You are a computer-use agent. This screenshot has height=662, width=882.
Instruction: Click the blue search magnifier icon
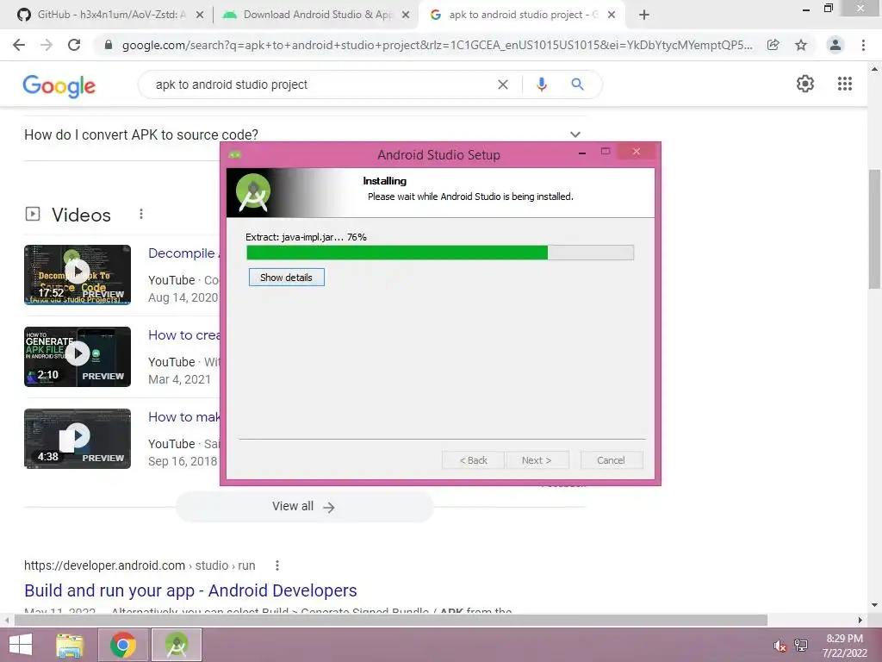pyautogui.click(x=577, y=84)
